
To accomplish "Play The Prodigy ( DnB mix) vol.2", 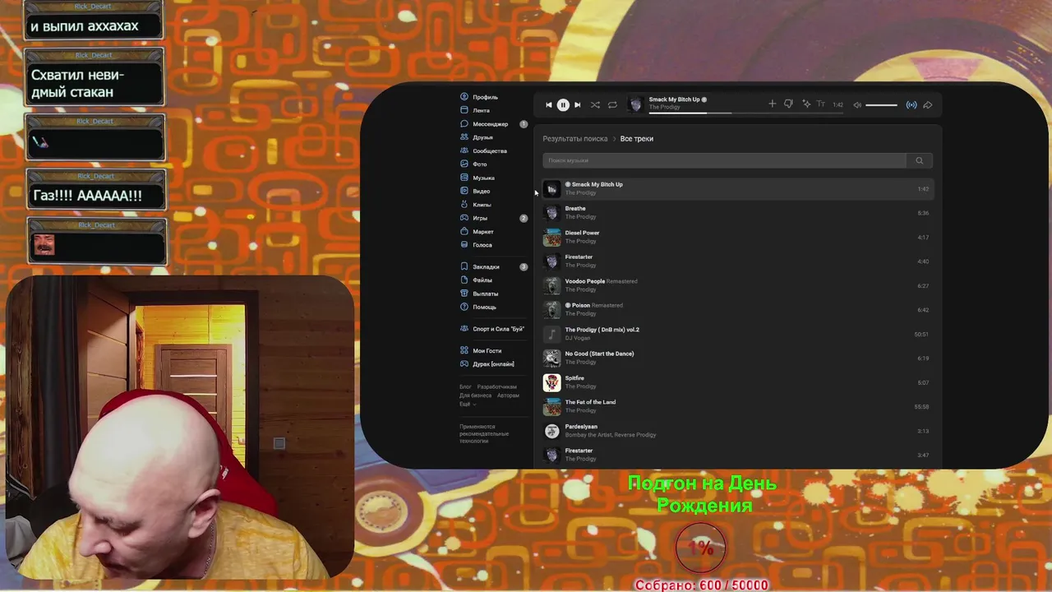I will 737,334.
